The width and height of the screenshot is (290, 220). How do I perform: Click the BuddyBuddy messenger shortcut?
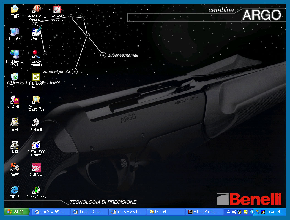point(36,190)
